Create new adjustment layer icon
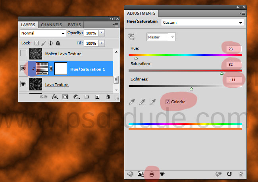 [x=76, y=97]
